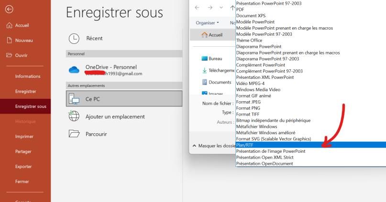
Task: Choose Présentation de l'image PowerPoint
Action: (271, 151)
